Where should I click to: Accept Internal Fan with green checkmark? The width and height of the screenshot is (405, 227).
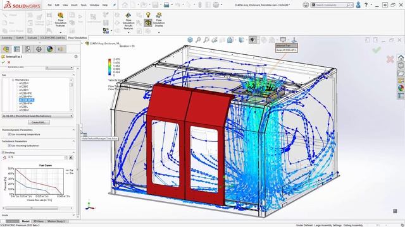3,62
